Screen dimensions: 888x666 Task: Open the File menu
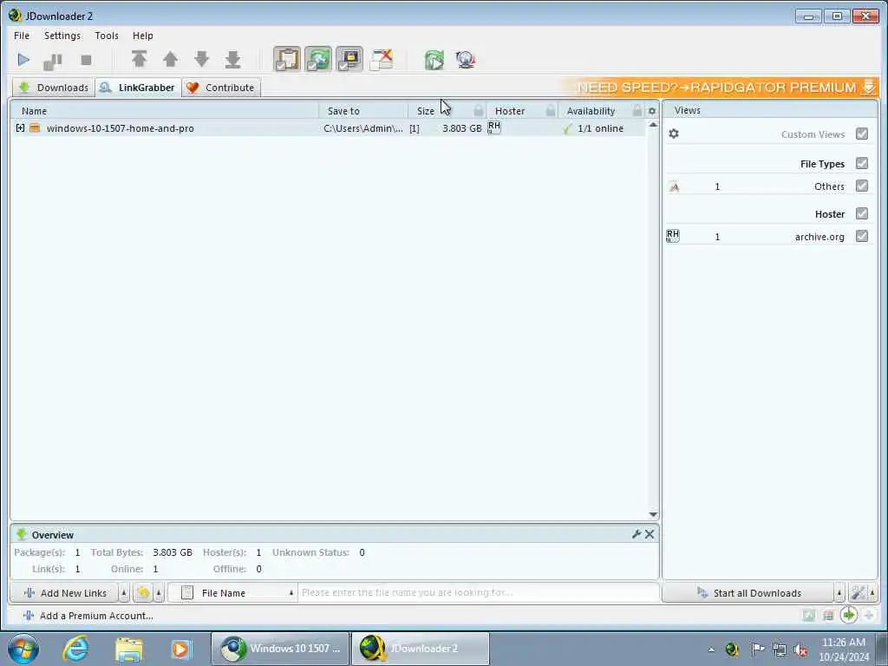click(22, 36)
